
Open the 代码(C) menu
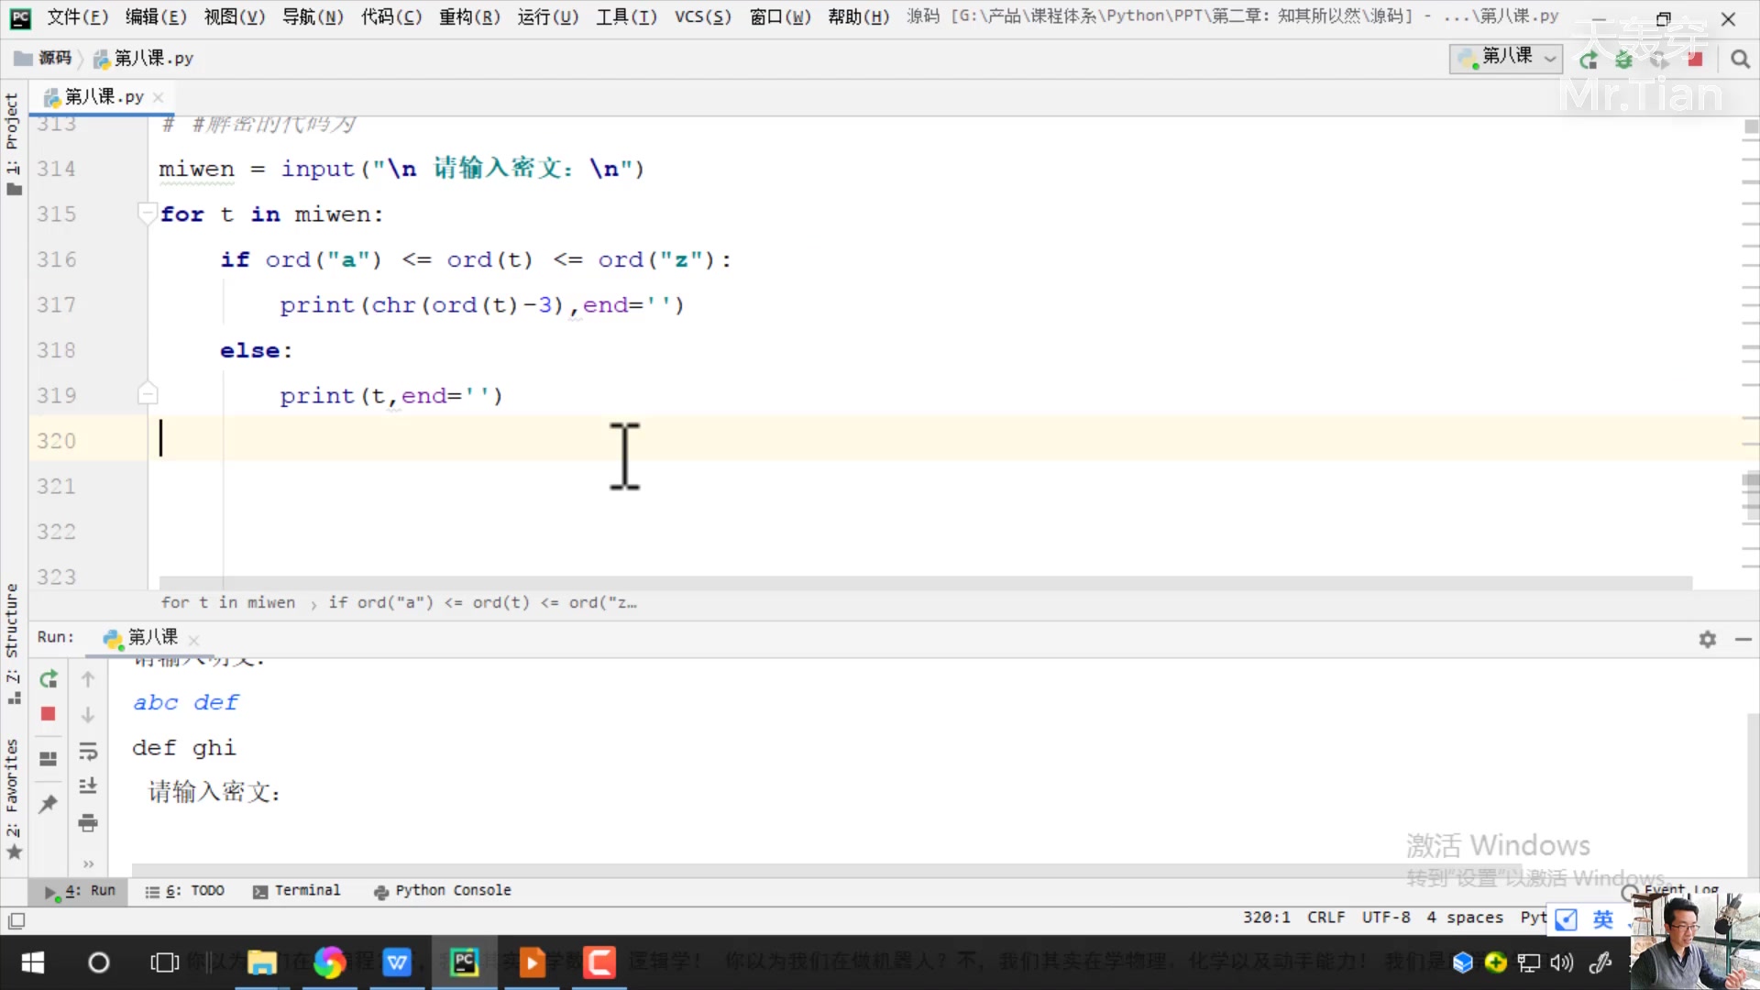[391, 16]
